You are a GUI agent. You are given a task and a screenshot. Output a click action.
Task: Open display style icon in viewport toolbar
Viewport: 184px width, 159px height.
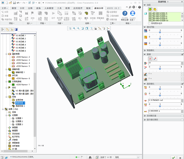[87, 28]
